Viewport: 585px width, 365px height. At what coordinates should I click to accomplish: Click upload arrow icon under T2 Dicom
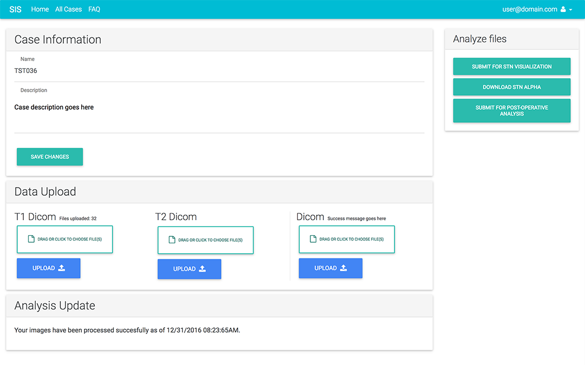[x=202, y=269]
